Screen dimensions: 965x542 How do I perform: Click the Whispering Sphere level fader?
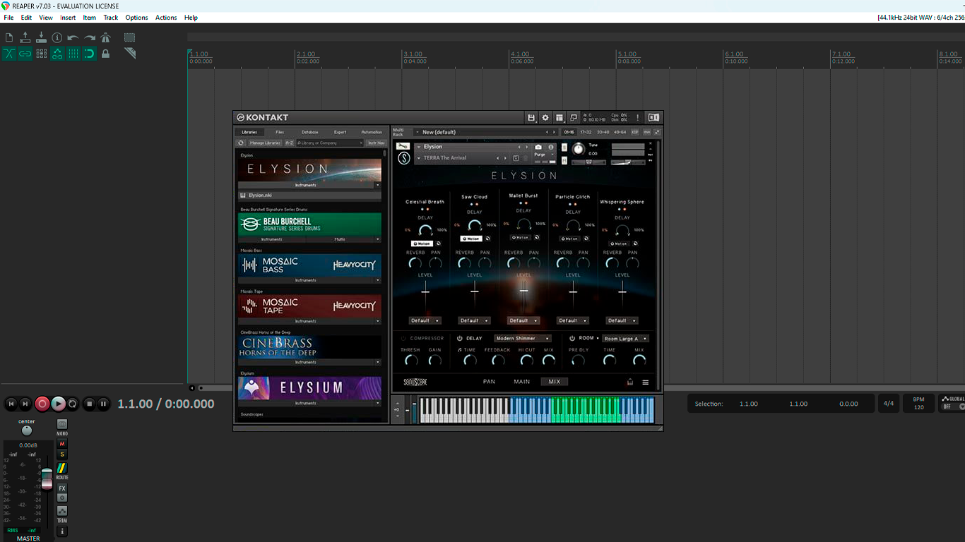click(622, 291)
